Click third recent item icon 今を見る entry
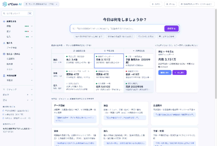The height and width of the screenshot is (146, 217). (x=3, y=118)
